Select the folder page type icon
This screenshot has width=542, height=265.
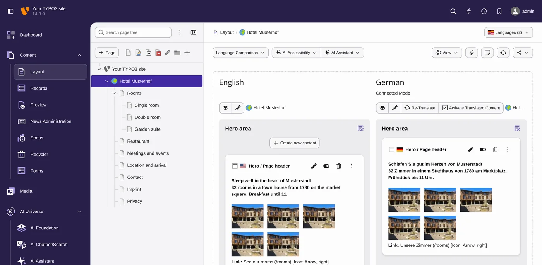[x=177, y=53]
